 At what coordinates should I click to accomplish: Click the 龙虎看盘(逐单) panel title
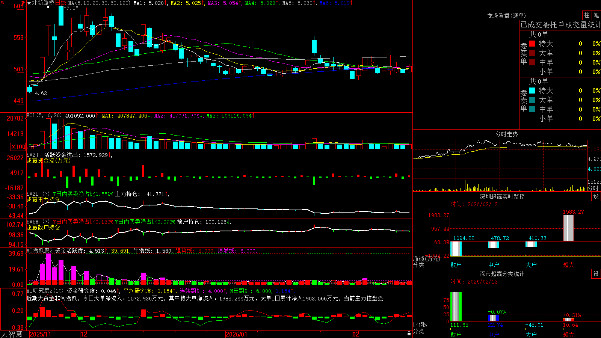pyautogui.click(x=506, y=15)
